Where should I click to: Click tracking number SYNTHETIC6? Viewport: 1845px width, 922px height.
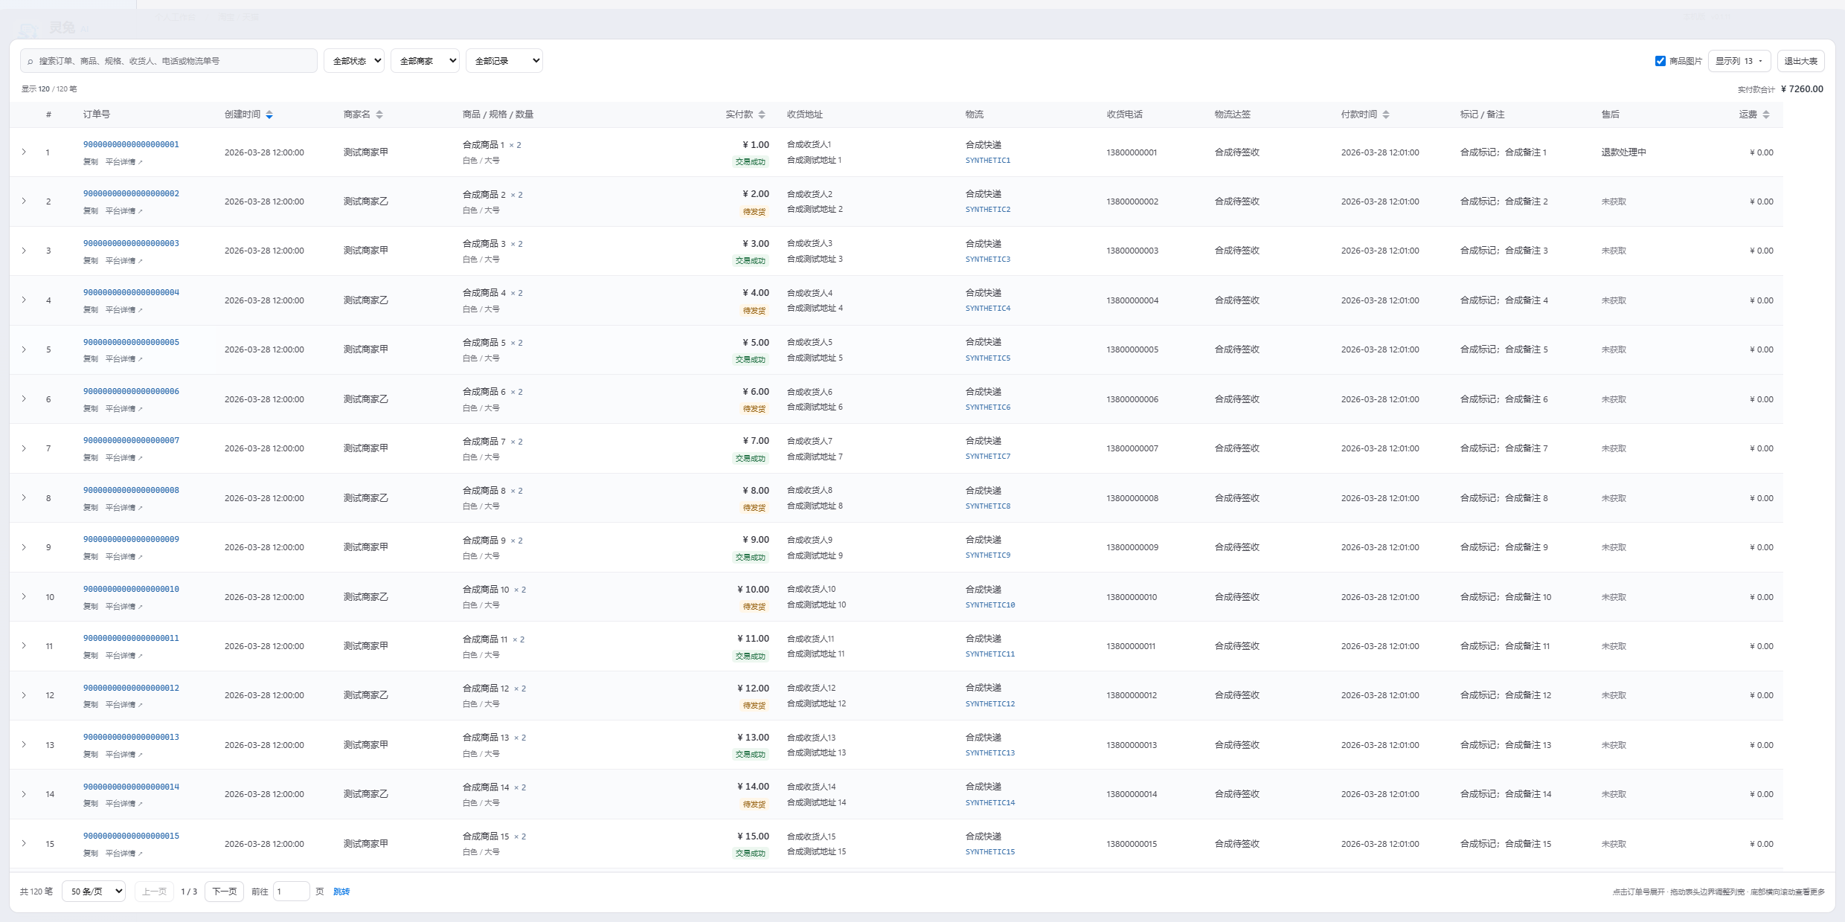tap(988, 407)
